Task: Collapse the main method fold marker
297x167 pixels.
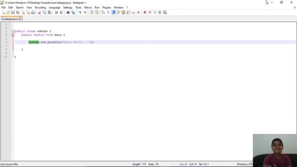Action: (x=13, y=35)
